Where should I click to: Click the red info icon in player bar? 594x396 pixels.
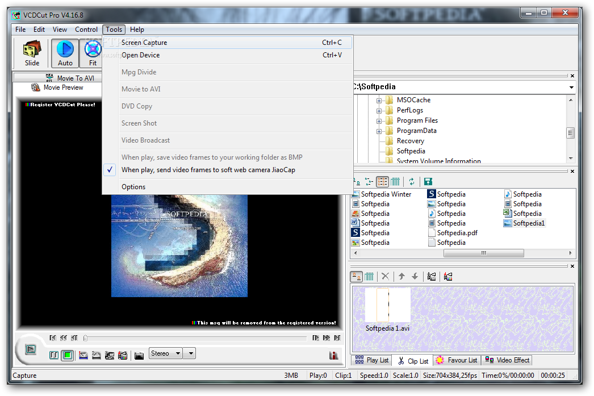coord(334,355)
